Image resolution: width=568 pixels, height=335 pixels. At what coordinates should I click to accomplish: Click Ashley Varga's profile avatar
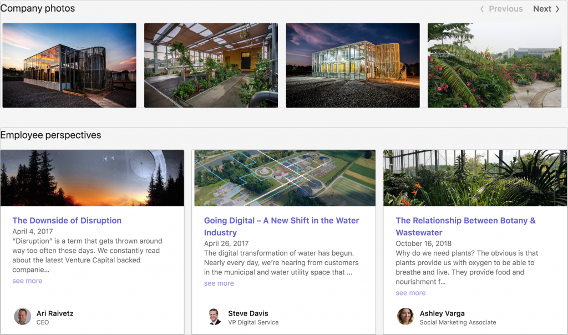point(405,317)
